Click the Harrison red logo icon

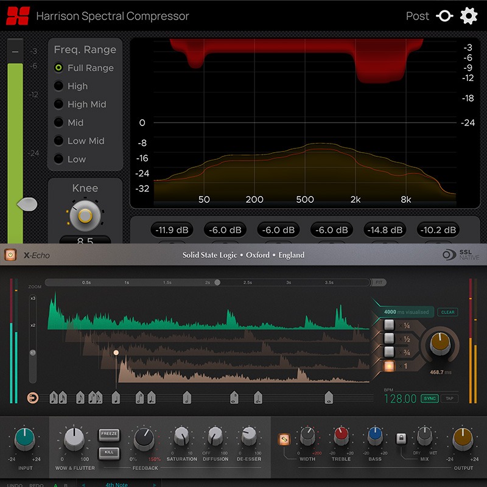click(18, 16)
